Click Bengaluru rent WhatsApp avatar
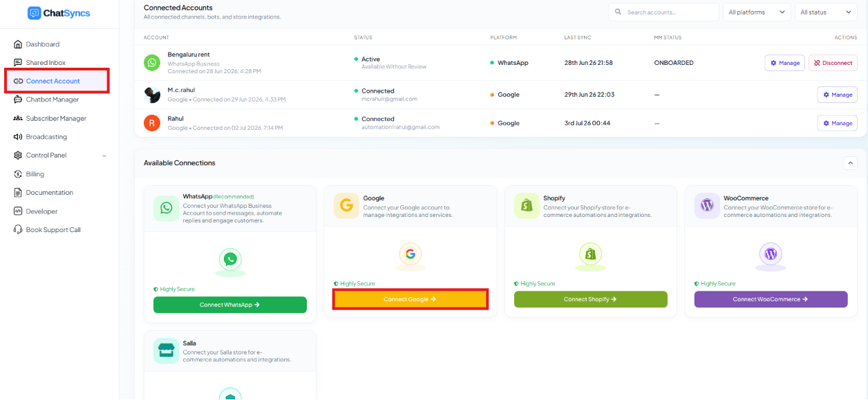This screenshot has width=868, height=400. (152, 63)
